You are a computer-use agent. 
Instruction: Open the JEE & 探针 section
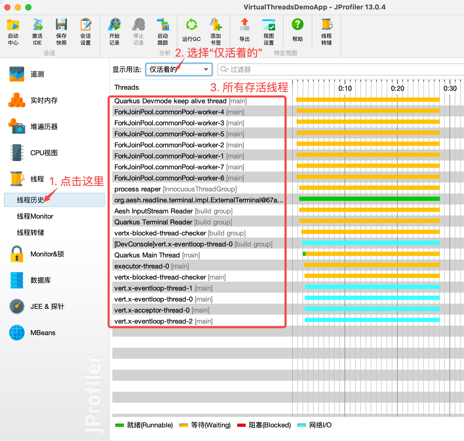(x=37, y=306)
